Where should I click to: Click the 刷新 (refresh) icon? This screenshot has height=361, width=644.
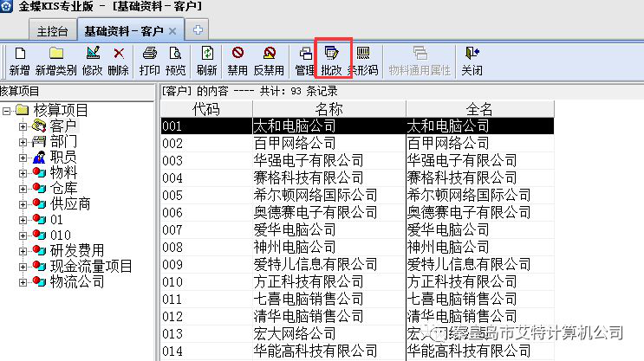207,54
